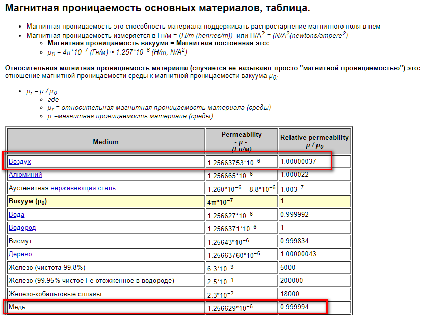This screenshot has width=422, height=315.
Task: Click the value 1.00000043 for wood
Action: [x=298, y=254]
